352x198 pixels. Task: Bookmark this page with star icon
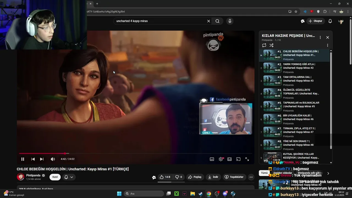coord(296,12)
